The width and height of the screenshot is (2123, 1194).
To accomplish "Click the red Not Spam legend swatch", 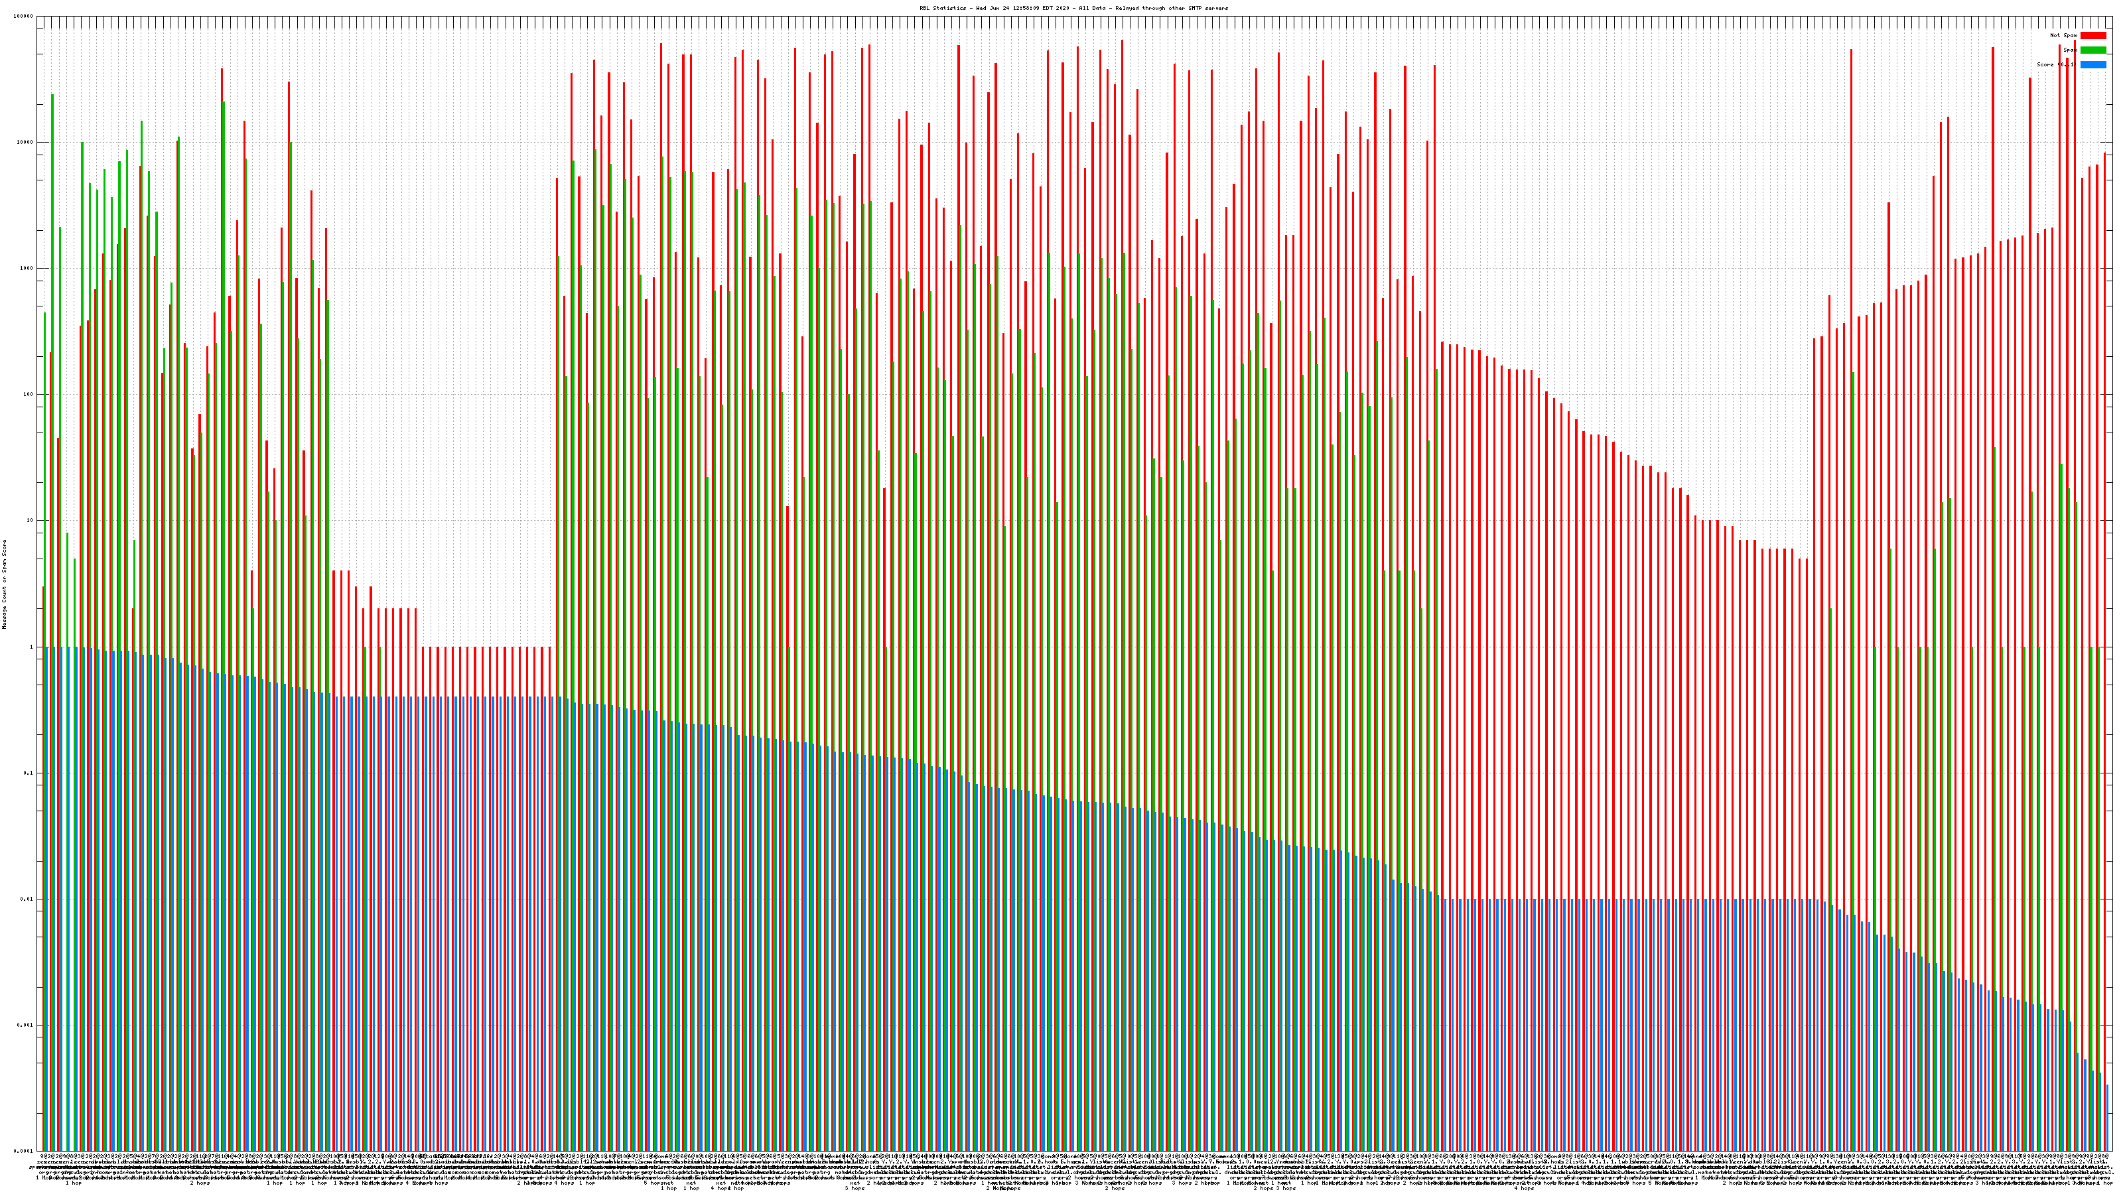I will tap(2092, 35).
